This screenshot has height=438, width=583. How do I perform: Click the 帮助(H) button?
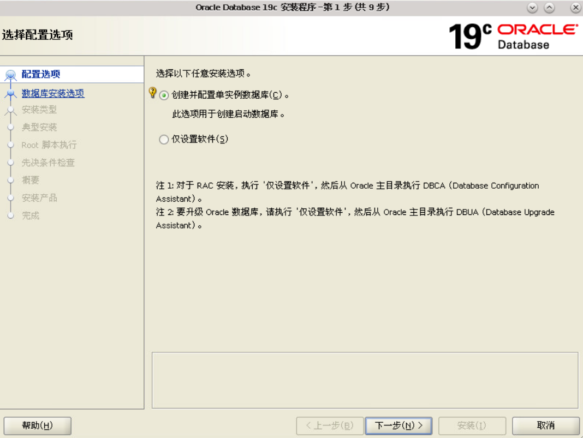coord(38,425)
